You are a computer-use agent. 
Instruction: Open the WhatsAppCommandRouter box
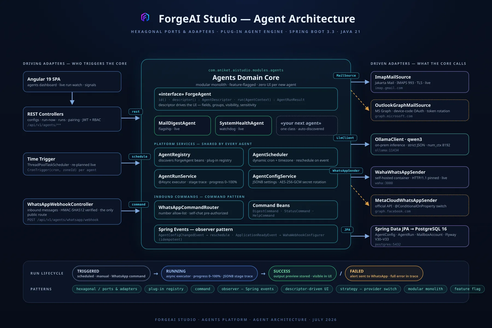(199, 210)
